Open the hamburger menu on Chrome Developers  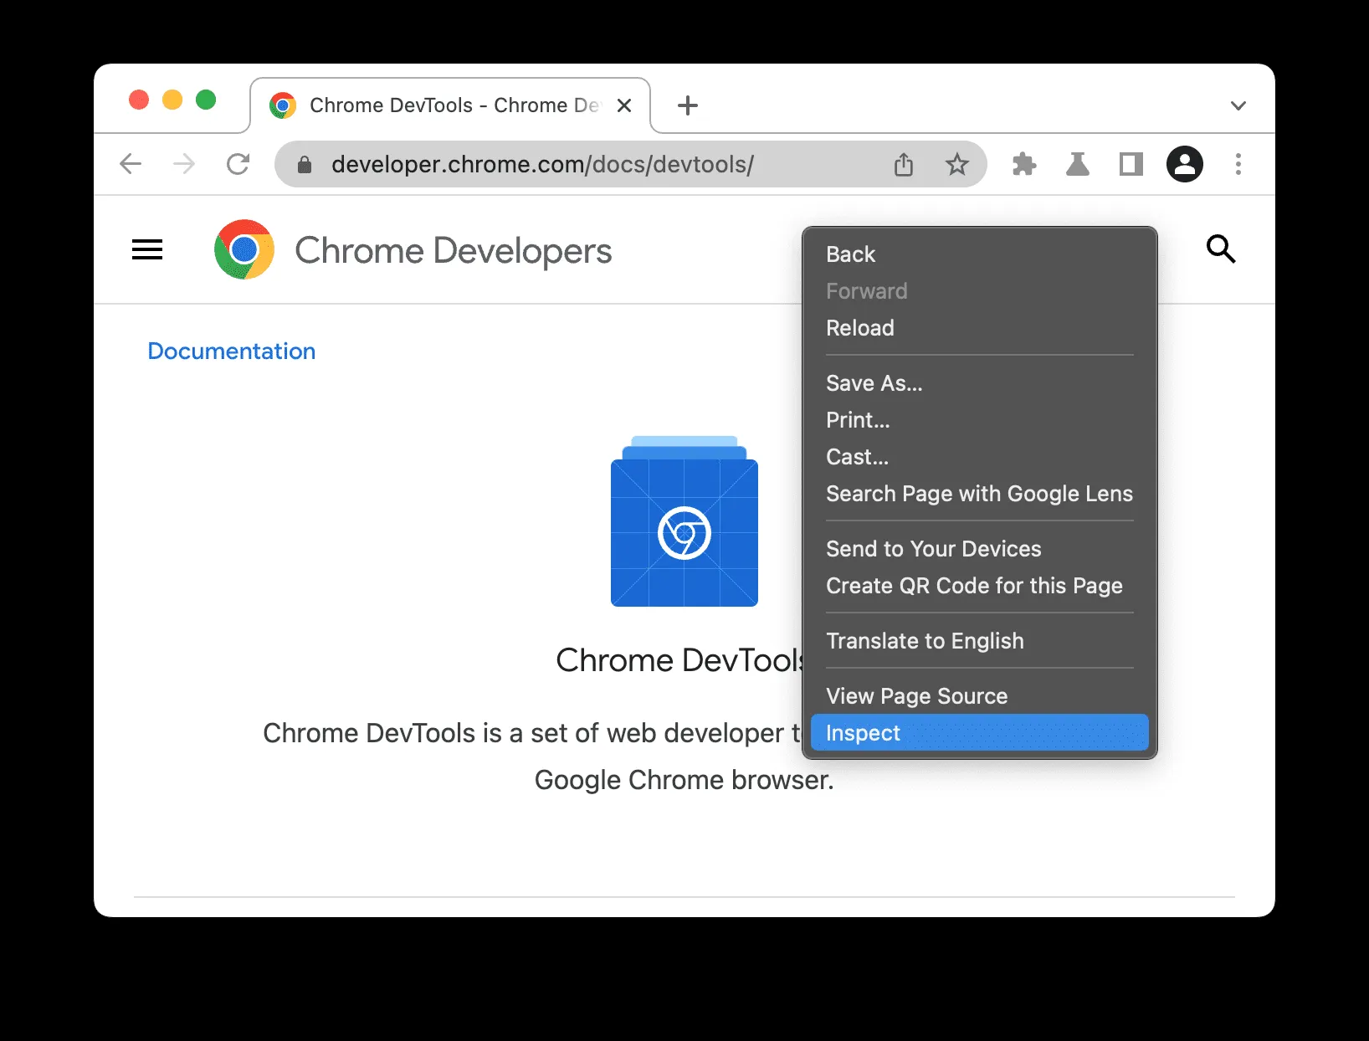147,249
